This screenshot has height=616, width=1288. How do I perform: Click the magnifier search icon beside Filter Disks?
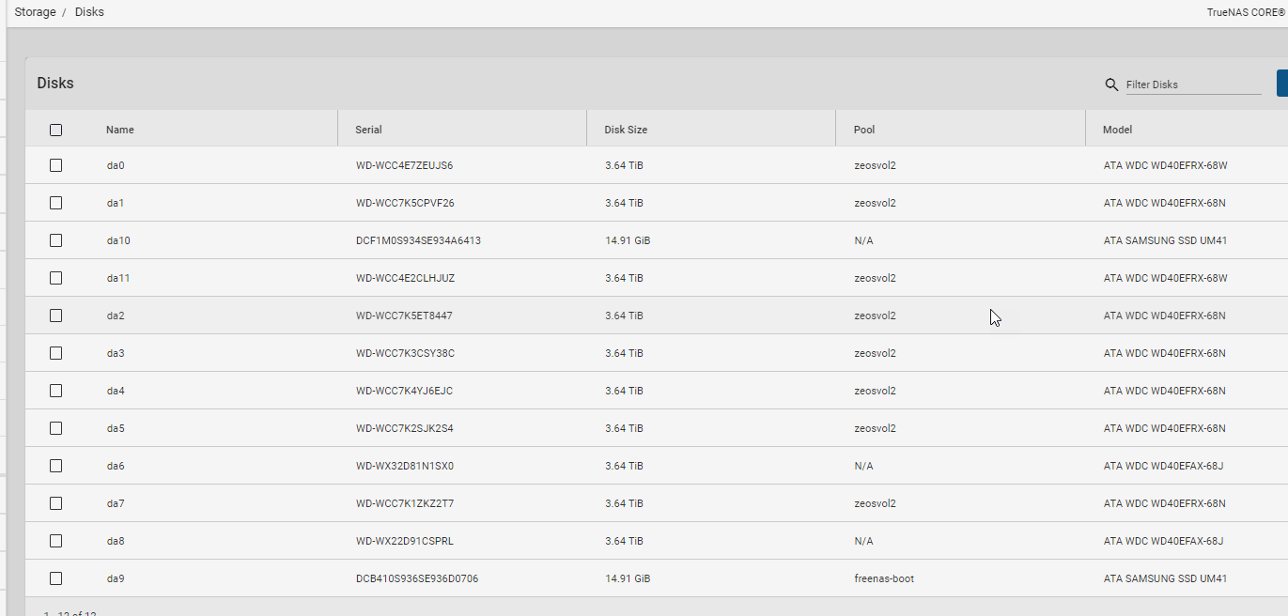pos(1111,85)
